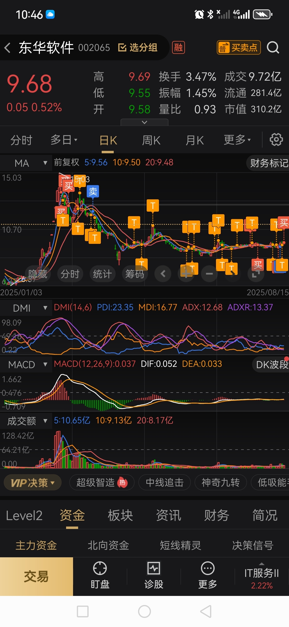Open the 更多 menu in the bottom bar
The height and width of the screenshot is (627, 289).
[x=208, y=576]
